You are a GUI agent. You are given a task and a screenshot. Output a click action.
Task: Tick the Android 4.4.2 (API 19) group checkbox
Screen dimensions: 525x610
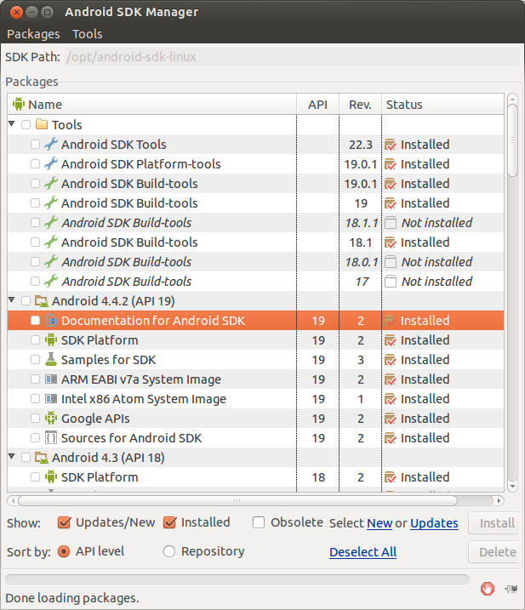pyautogui.click(x=26, y=301)
